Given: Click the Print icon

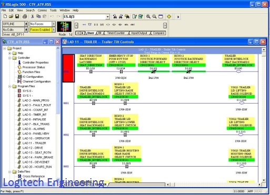Looking at the screenshot, I should click(25, 16).
